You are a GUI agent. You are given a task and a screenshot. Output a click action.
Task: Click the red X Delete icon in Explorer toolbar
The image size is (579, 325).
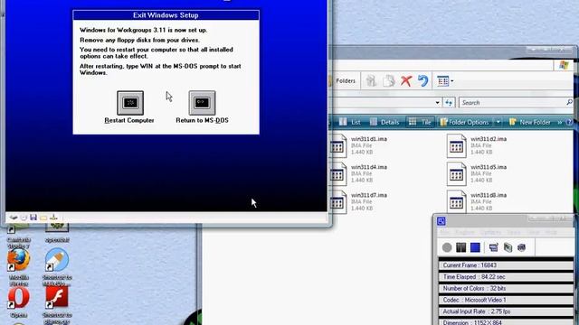point(406,80)
